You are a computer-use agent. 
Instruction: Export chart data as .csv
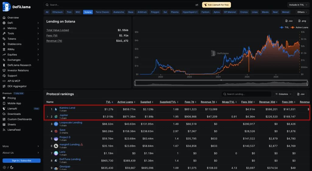pos(289,21)
